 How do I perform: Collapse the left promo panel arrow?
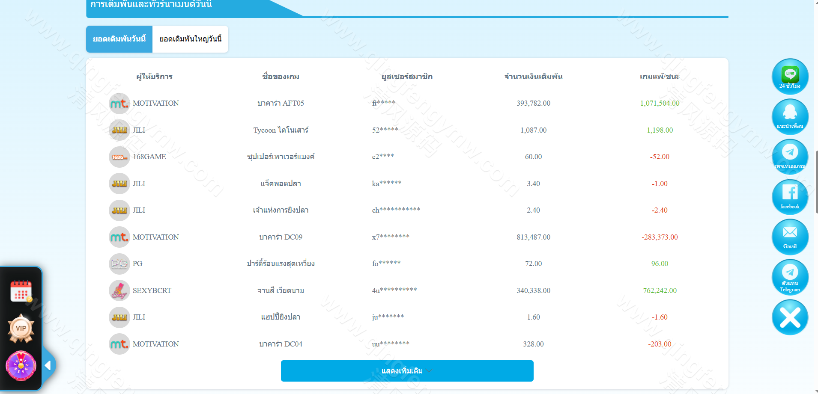click(x=48, y=365)
